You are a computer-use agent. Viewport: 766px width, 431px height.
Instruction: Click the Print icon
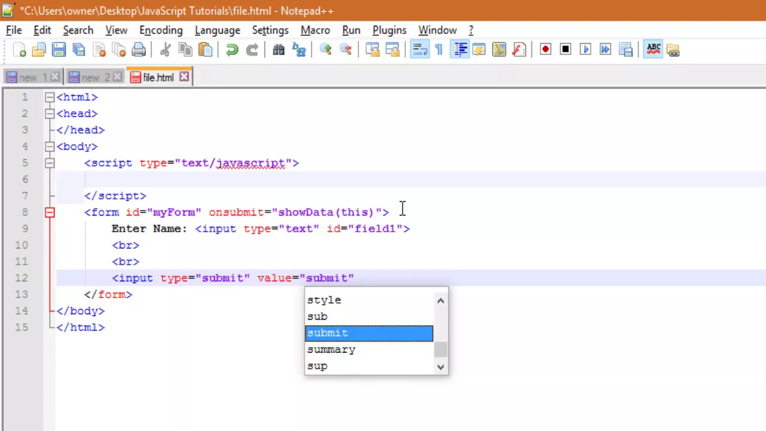click(x=139, y=50)
